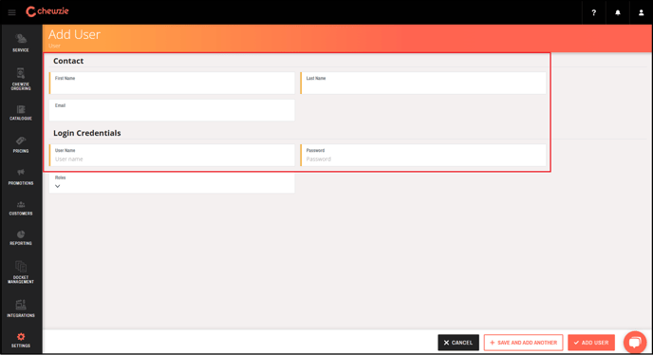Viewport: 653px width, 355px height.
Task: Click the Add User page title
Action: (74, 34)
